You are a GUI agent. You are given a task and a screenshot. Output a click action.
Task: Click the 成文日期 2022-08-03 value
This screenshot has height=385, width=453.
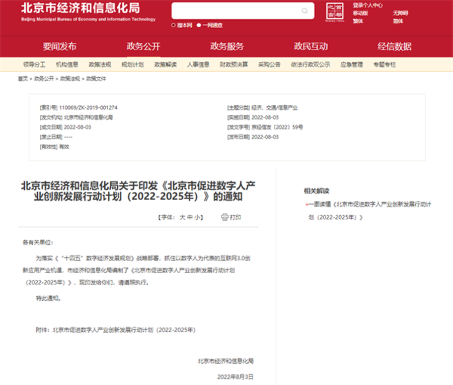pos(78,127)
